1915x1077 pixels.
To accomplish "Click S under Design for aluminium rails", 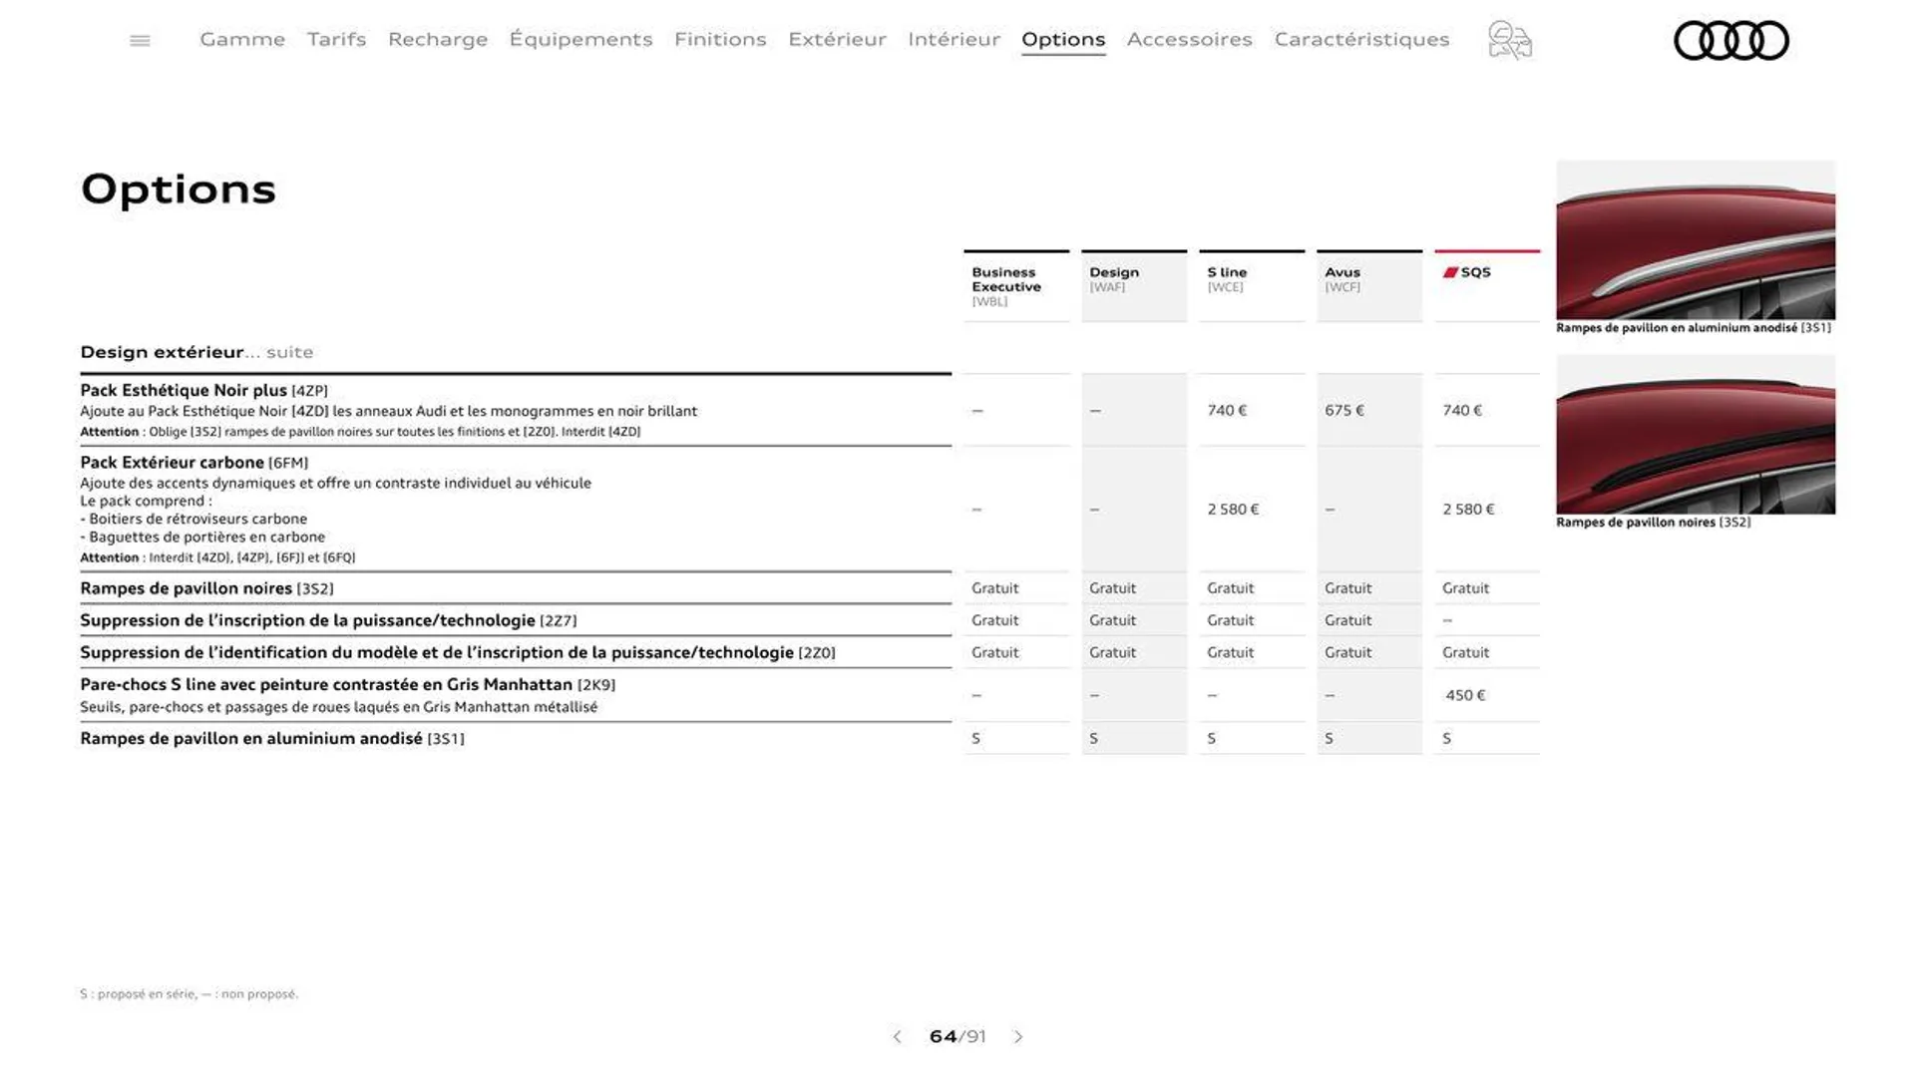I will pyautogui.click(x=1093, y=738).
